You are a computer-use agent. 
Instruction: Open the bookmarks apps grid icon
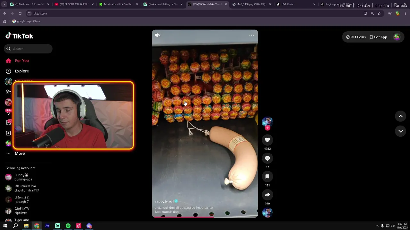click(4, 21)
